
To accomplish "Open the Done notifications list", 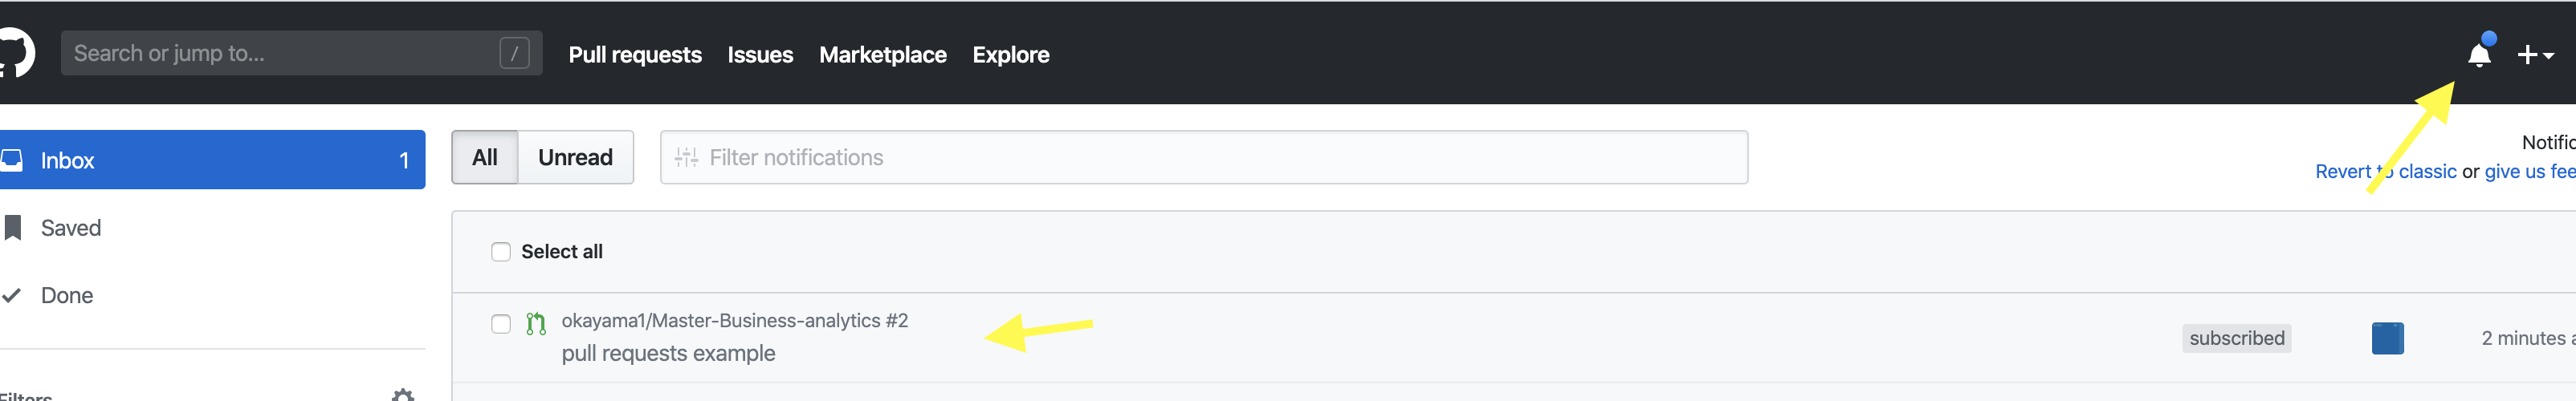I will [67, 295].
